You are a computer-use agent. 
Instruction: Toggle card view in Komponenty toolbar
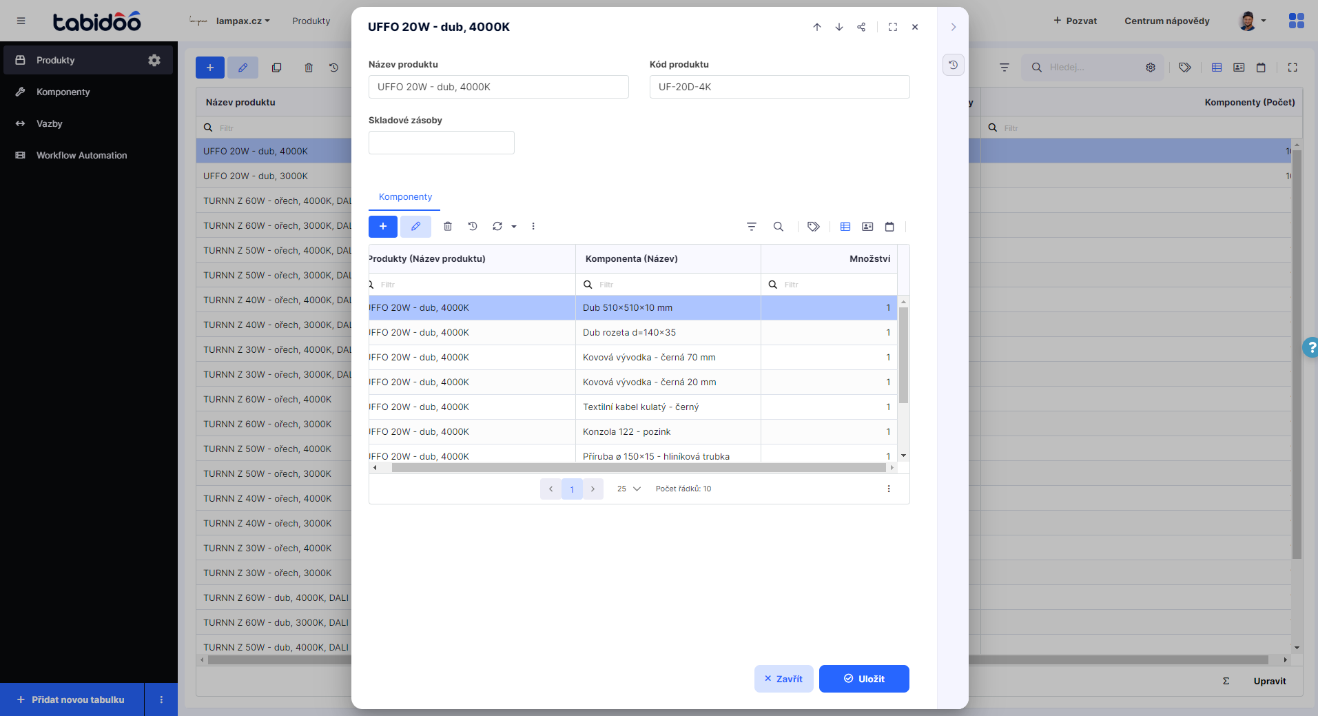pyautogui.click(x=867, y=227)
